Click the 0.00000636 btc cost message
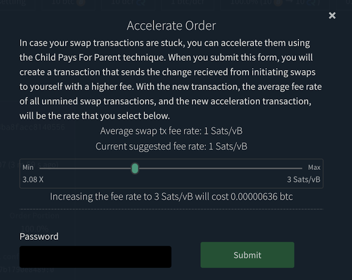The height and width of the screenshot is (280, 352). tap(171, 197)
